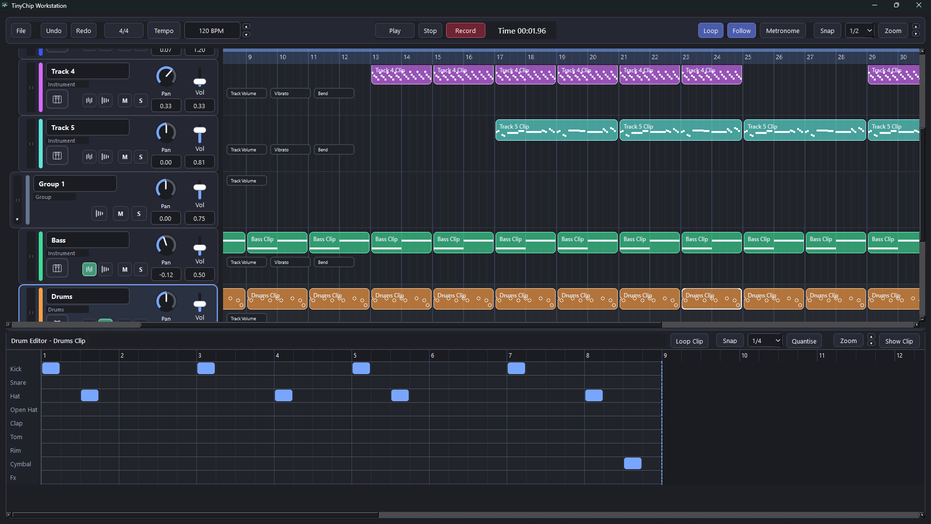Select Bass Vibrato automation lane

click(x=290, y=262)
